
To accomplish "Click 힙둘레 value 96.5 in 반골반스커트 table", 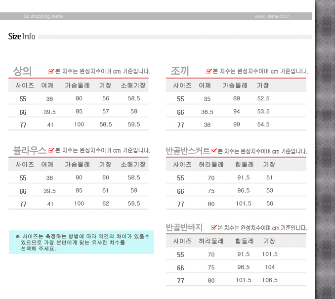I will coord(244,191).
